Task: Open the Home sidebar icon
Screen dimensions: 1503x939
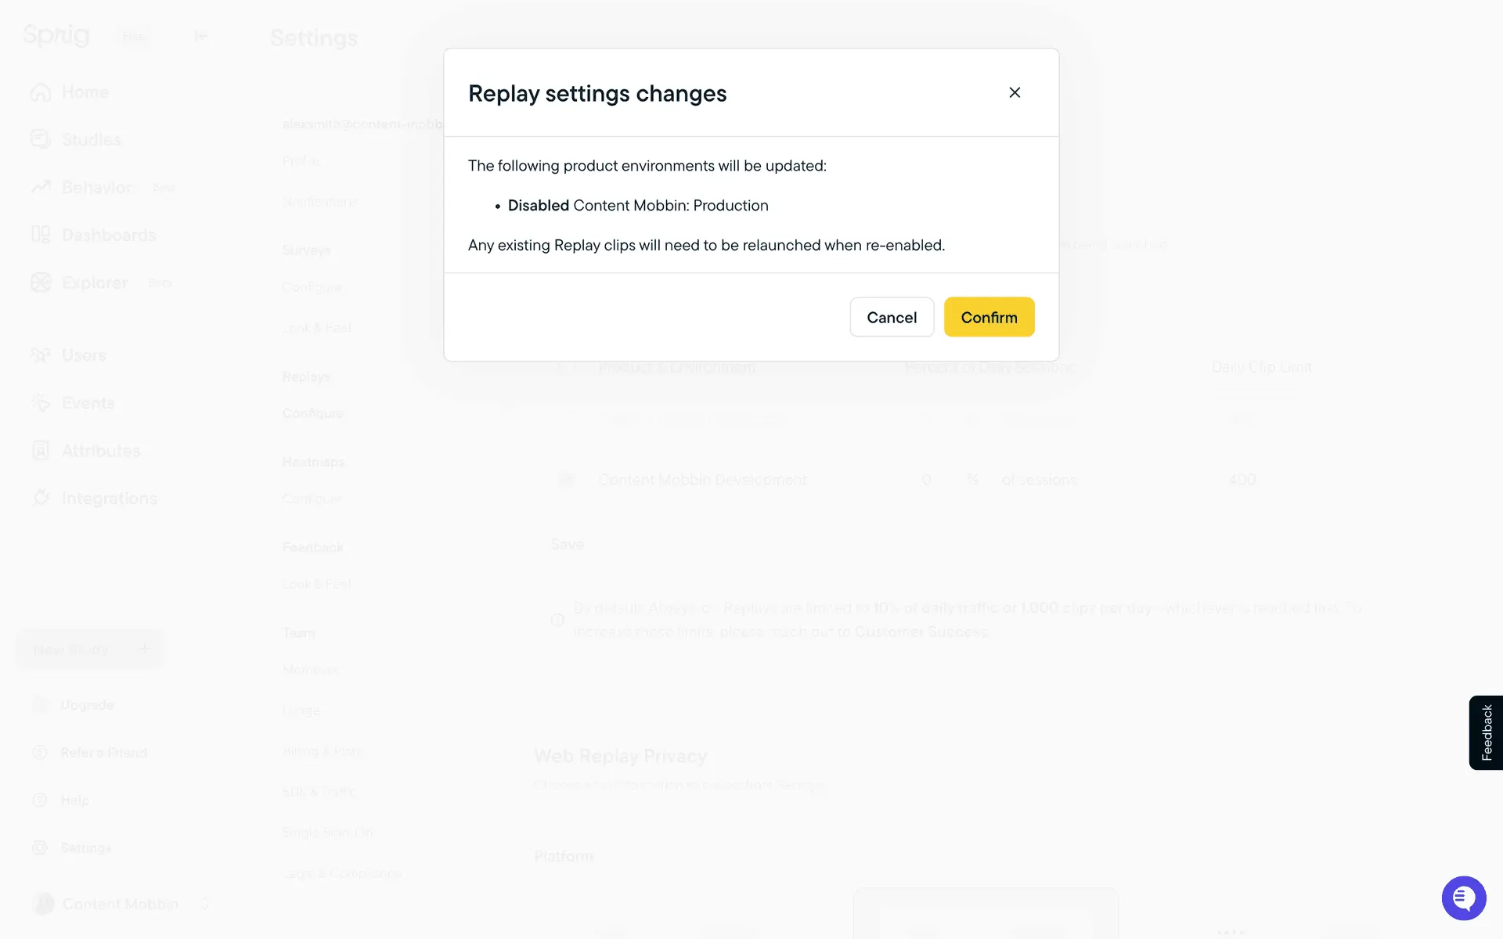Action: [x=41, y=92]
